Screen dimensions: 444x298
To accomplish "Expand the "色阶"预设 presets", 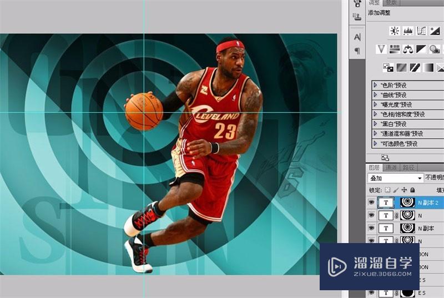I will pyautogui.click(x=375, y=85).
